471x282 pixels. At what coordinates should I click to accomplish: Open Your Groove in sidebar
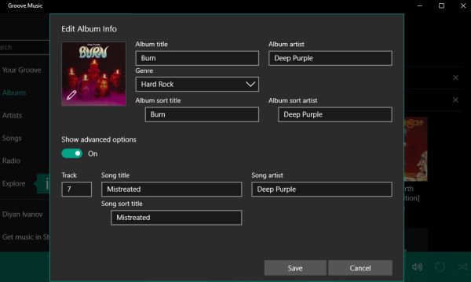point(22,70)
